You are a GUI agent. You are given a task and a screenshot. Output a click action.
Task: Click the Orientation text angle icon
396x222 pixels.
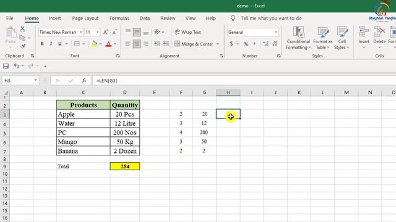(157, 32)
